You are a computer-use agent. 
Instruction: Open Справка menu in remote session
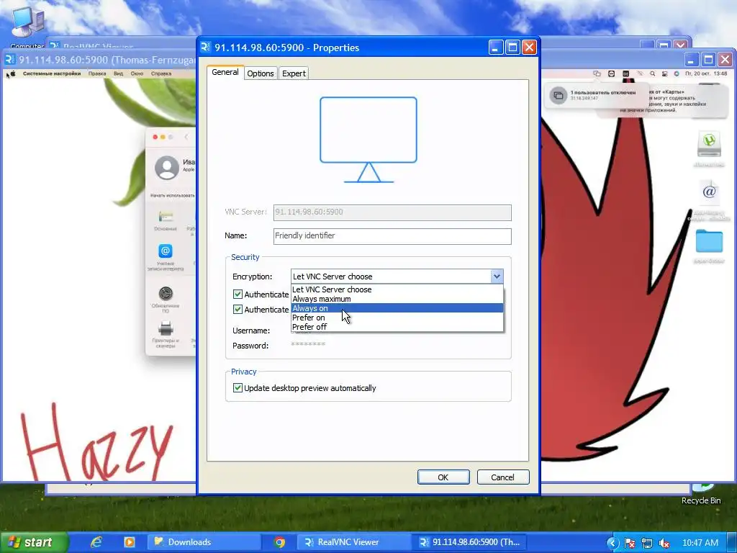[x=161, y=74]
